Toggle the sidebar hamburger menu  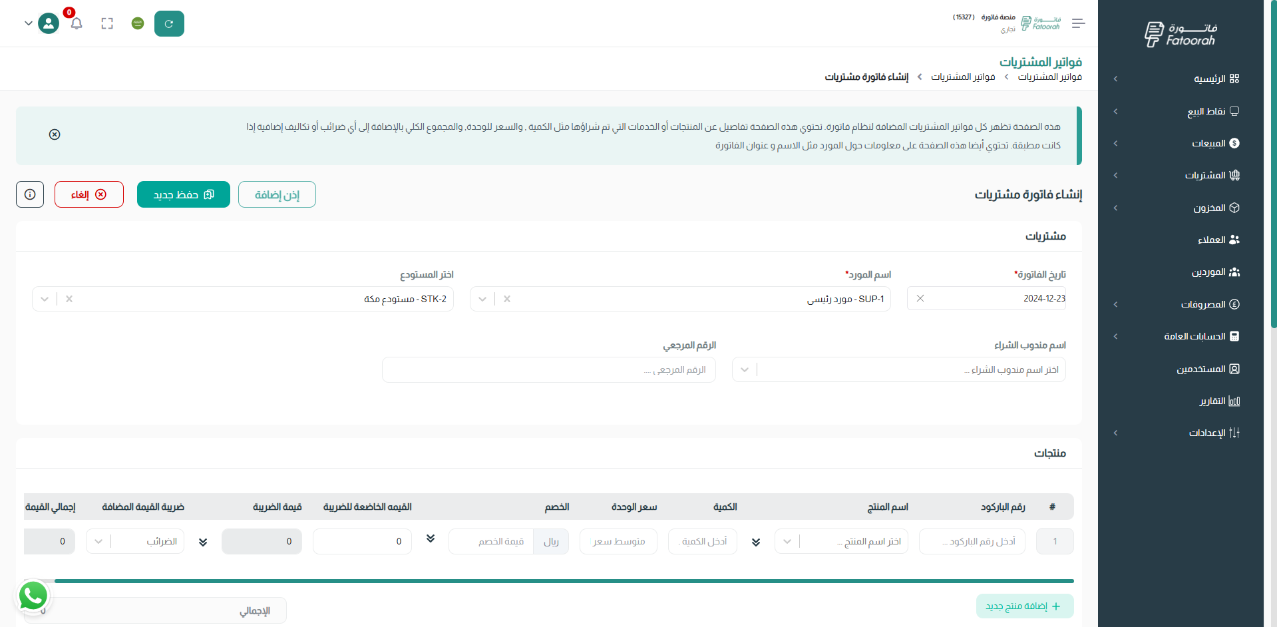tap(1079, 23)
